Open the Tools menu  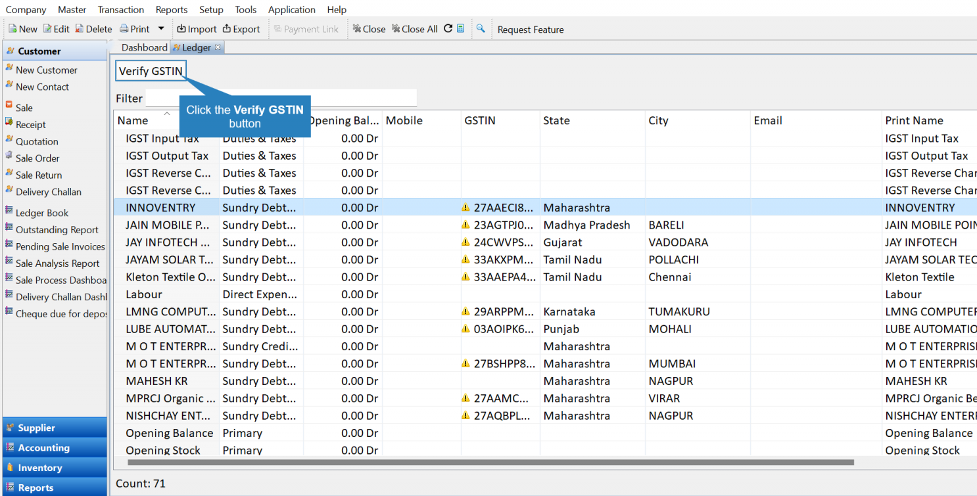(x=246, y=10)
